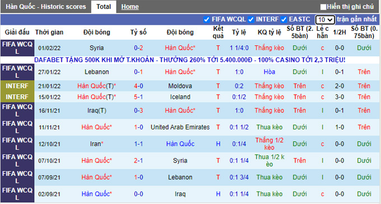Open the Home tab
The width and height of the screenshot is (381, 204).
coord(130,7)
